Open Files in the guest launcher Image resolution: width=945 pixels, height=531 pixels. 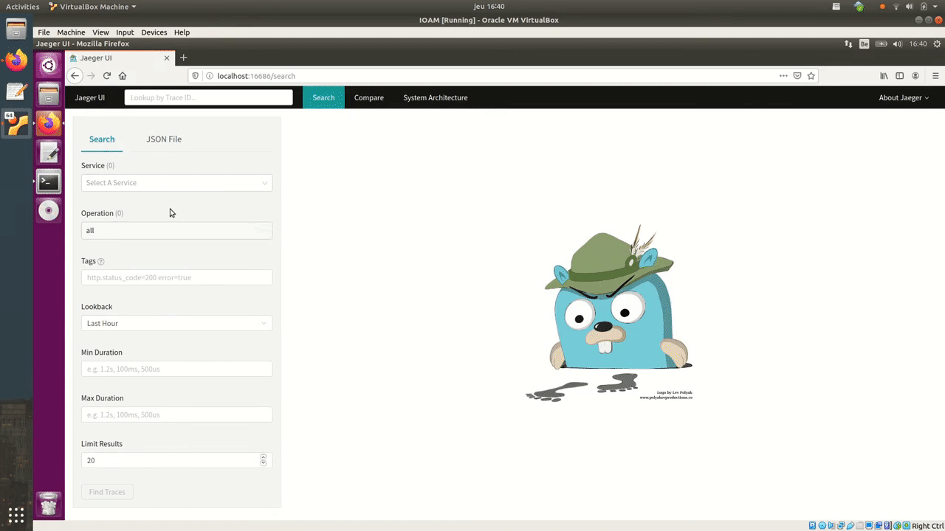pyautogui.click(x=49, y=94)
